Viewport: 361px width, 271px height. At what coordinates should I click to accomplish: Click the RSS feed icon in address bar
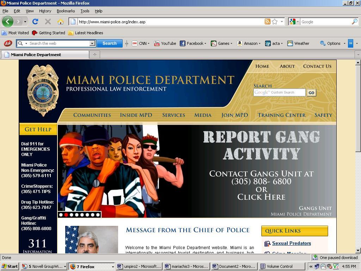pos(267,22)
